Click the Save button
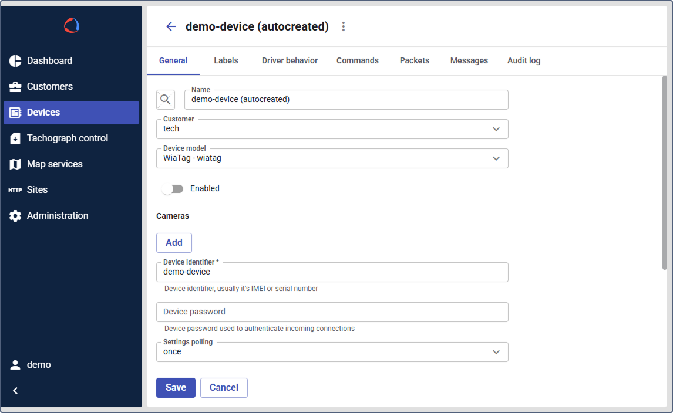Screen dimensions: 673x413 click(176, 388)
